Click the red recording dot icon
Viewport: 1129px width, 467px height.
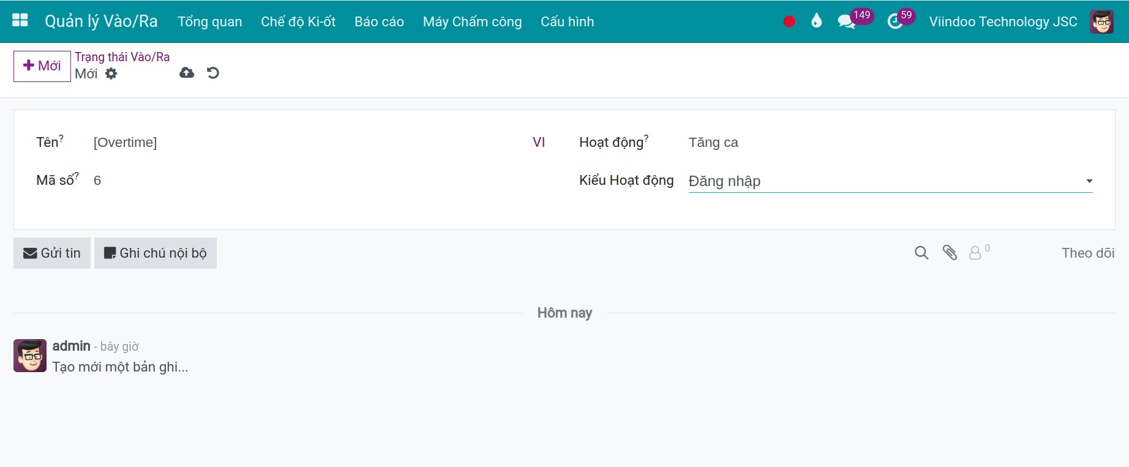[789, 21]
